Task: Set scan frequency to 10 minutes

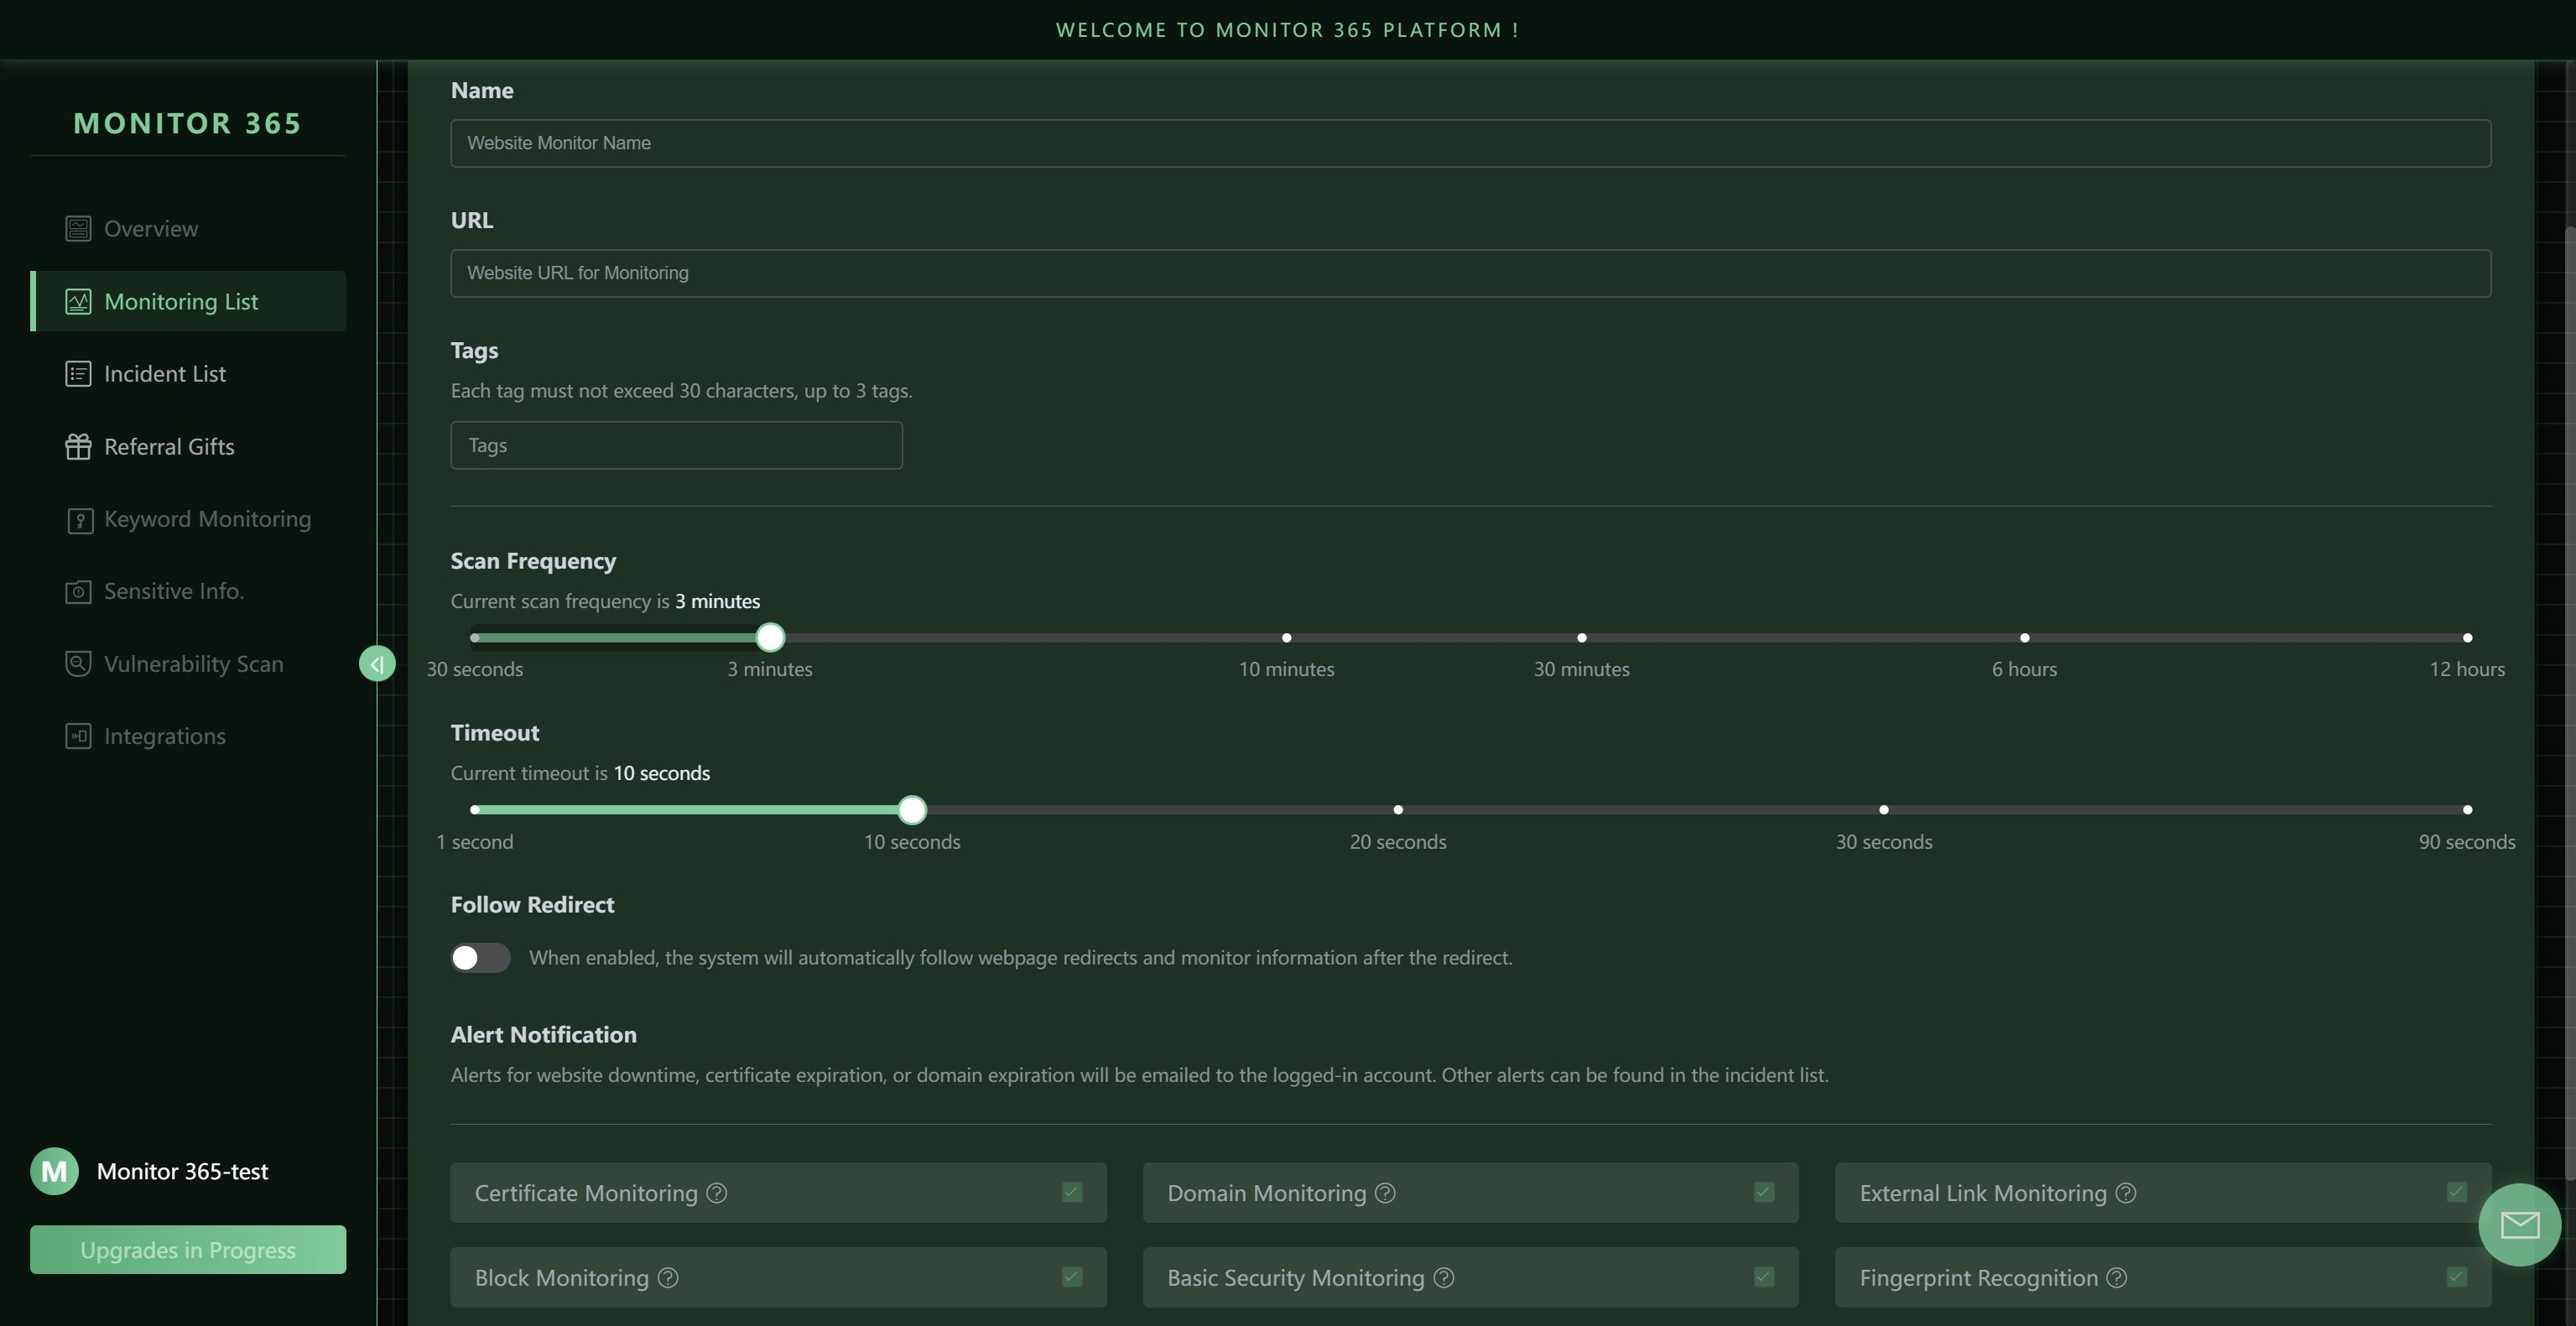Action: pyautogui.click(x=1287, y=637)
